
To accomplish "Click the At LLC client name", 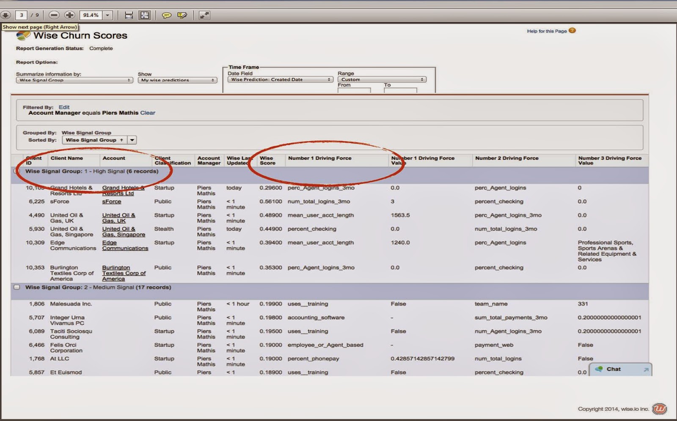I will [x=60, y=359].
